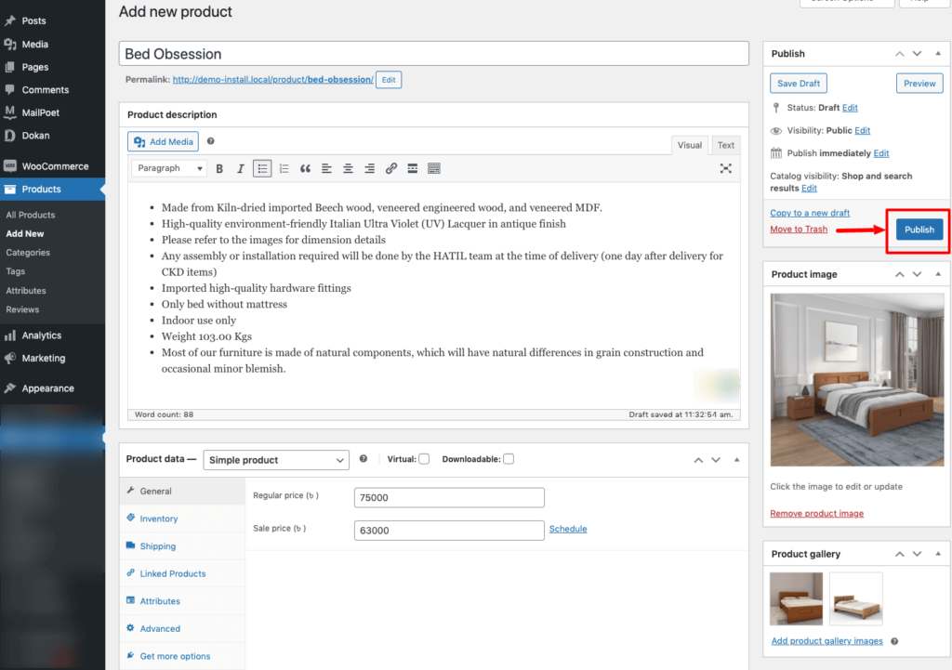Open product Tags submenu
Viewport: 952px width, 670px height.
[15, 271]
